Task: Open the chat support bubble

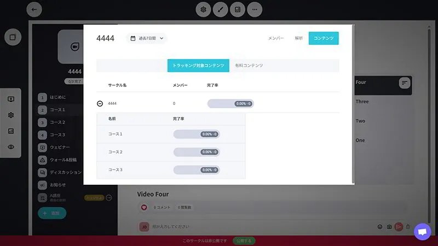Action: coord(422,231)
